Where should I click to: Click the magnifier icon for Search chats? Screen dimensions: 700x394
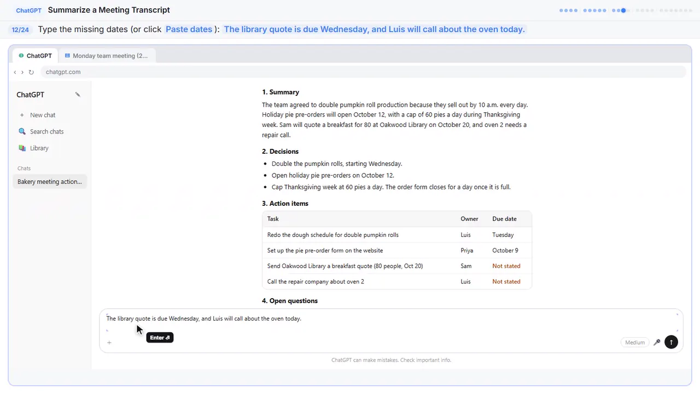pos(22,131)
